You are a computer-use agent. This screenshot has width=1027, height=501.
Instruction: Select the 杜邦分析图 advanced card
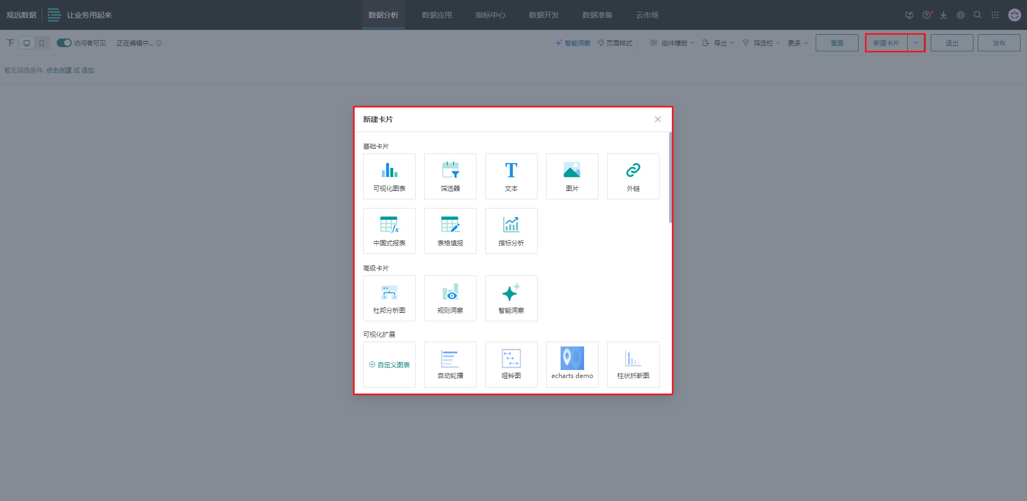click(x=389, y=298)
